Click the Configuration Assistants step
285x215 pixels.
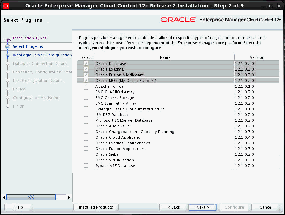[x=37, y=98]
